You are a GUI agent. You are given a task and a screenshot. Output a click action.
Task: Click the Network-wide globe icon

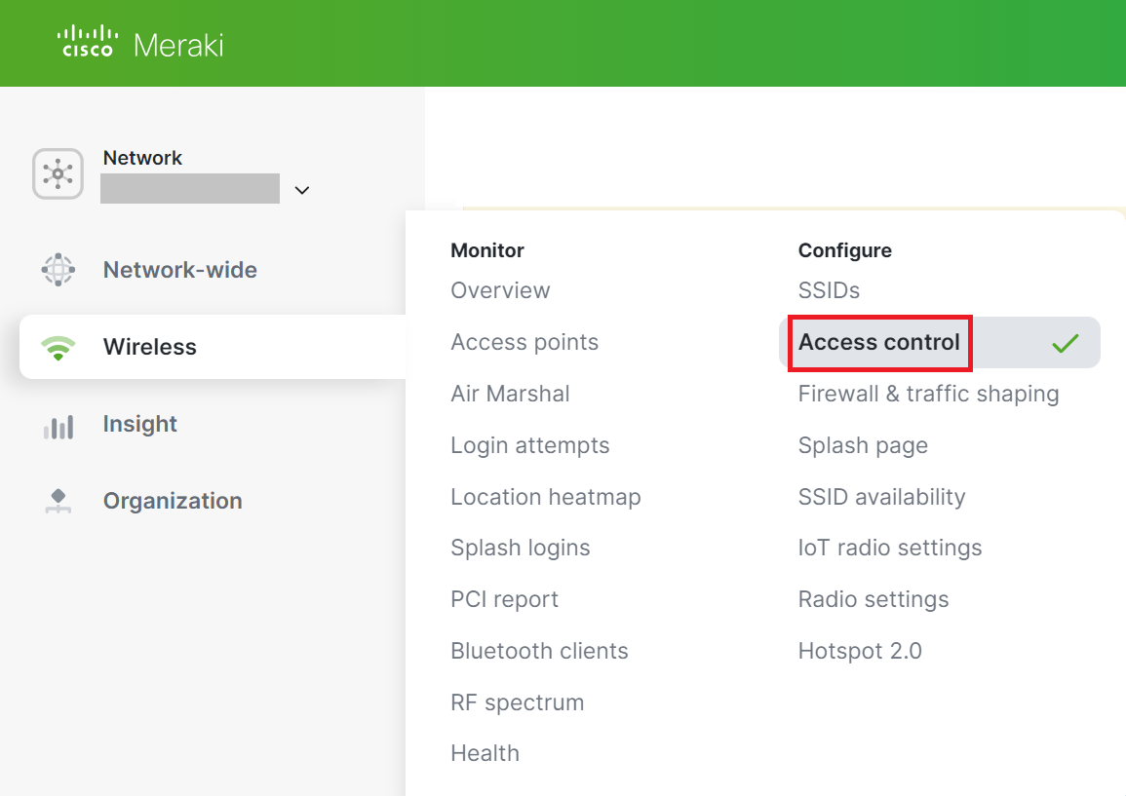point(58,270)
